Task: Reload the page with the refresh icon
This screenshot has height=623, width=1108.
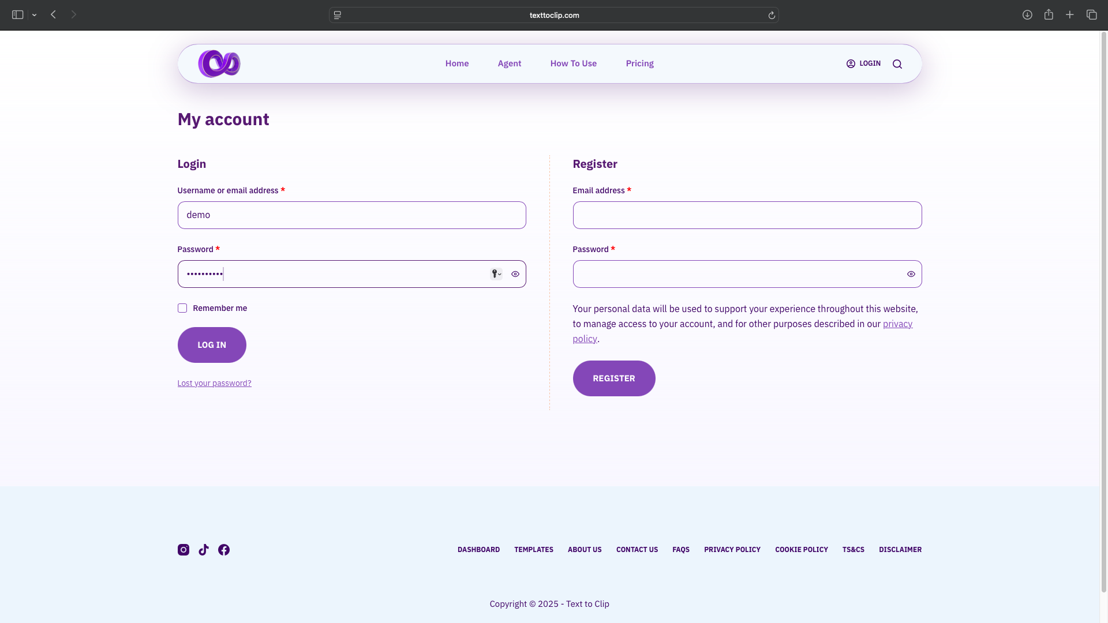Action: pos(772,16)
